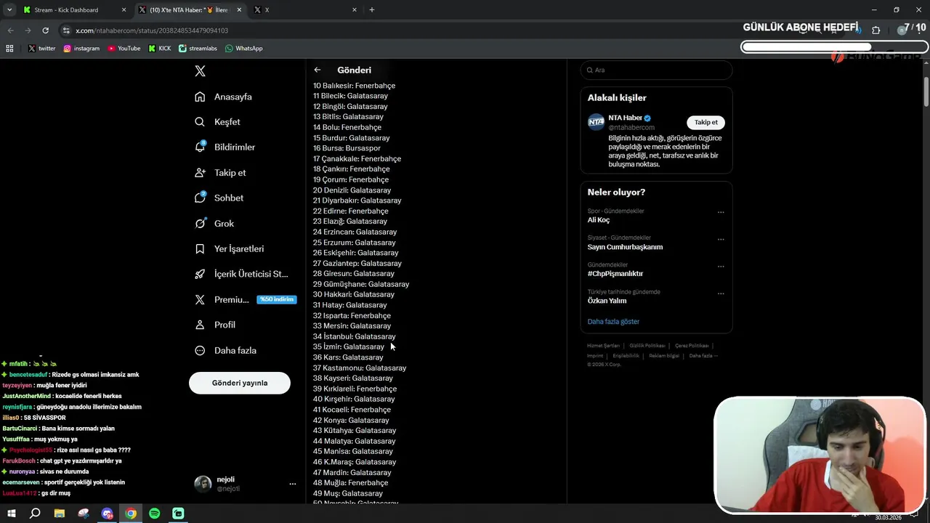This screenshot has height=523, width=930.
Task: Open Hizmet Şartları footer link
Action: point(603,346)
